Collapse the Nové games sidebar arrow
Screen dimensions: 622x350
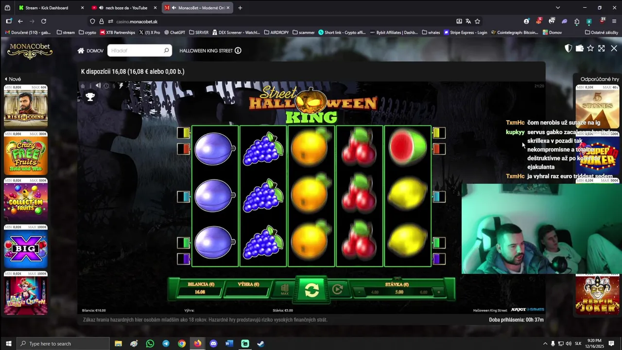6,79
